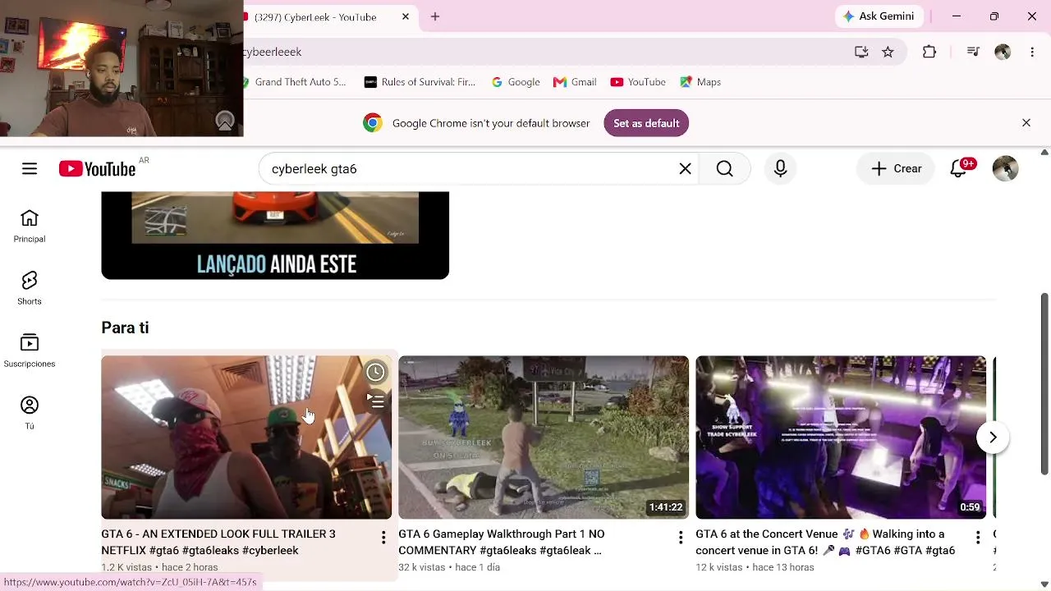Open the Maps bookmark
This screenshot has height=591, width=1051.
pyautogui.click(x=700, y=82)
